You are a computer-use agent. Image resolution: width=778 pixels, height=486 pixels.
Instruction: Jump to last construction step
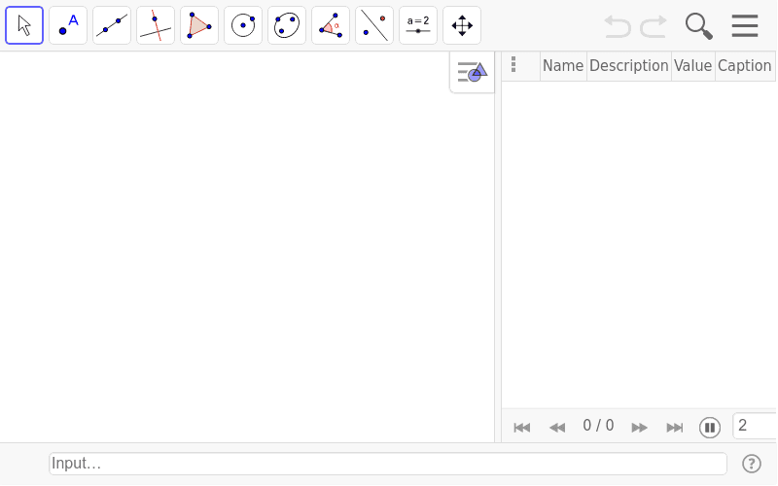(674, 427)
